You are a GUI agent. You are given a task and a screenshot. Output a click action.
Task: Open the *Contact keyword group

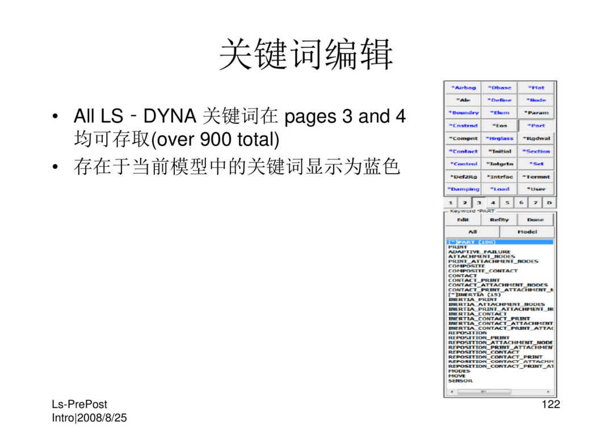(463, 151)
